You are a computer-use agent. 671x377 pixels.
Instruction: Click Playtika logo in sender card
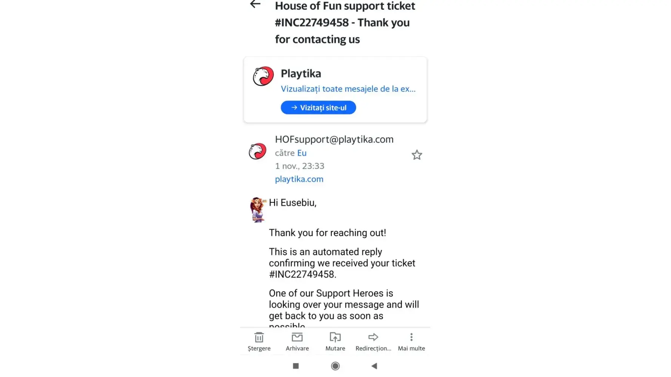click(x=263, y=76)
